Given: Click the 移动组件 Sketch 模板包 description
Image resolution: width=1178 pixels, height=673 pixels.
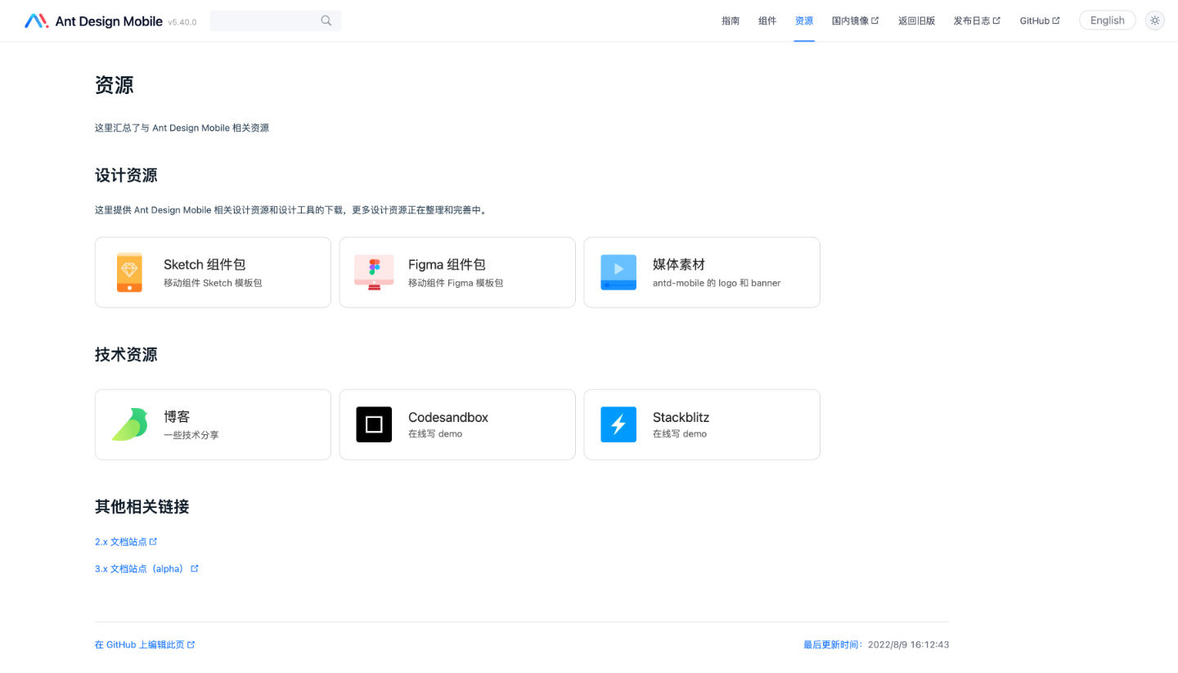Looking at the screenshot, I should pyautogui.click(x=213, y=283).
